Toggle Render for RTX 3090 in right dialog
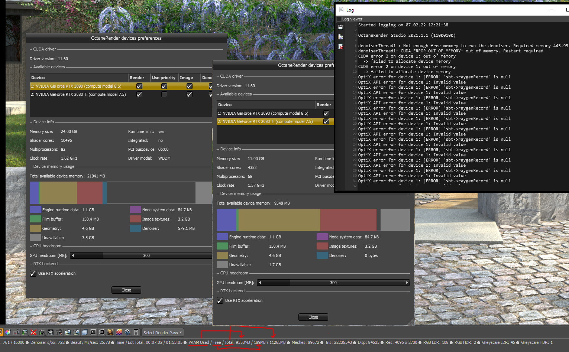The height and width of the screenshot is (352, 569). [x=326, y=113]
